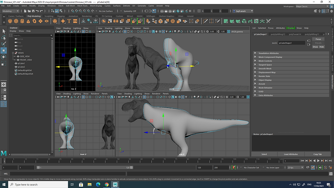The width and height of the screenshot is (334, 188).
Task: Toggle select by component type mode
Action: point(61,11)
